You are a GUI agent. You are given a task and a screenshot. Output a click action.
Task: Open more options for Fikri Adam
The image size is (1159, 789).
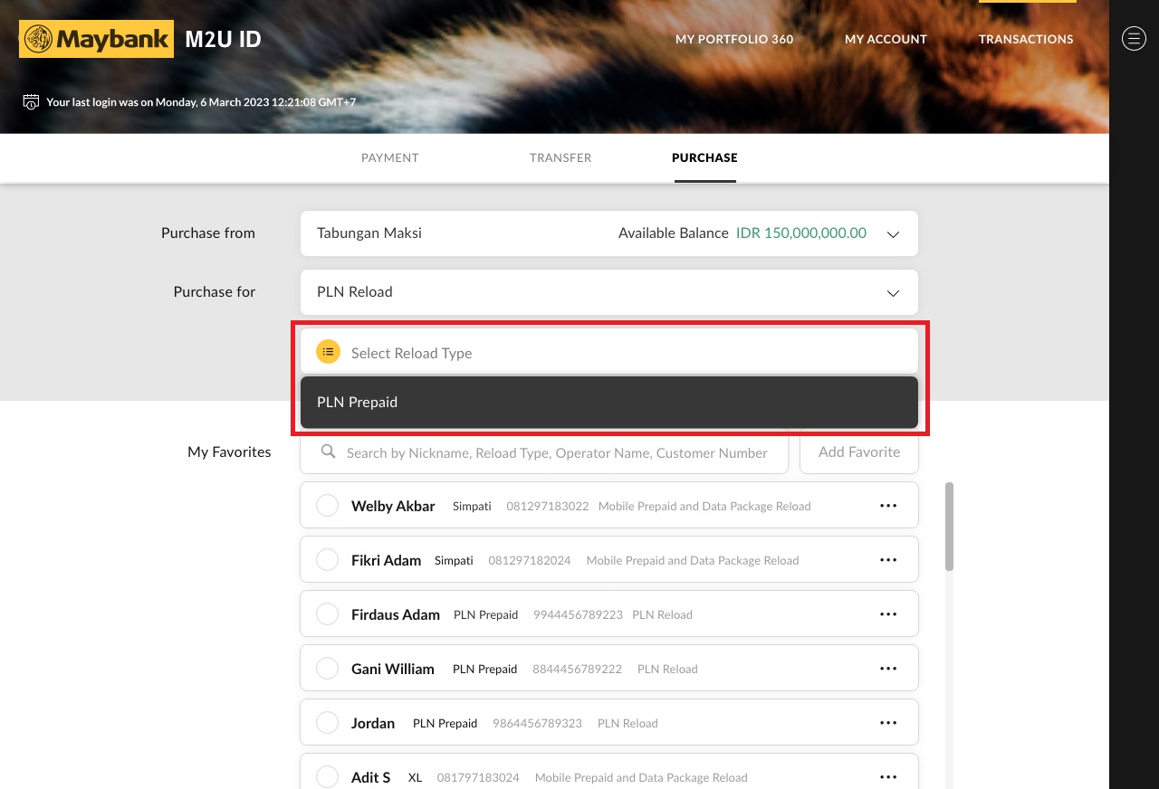coord(888,560)
